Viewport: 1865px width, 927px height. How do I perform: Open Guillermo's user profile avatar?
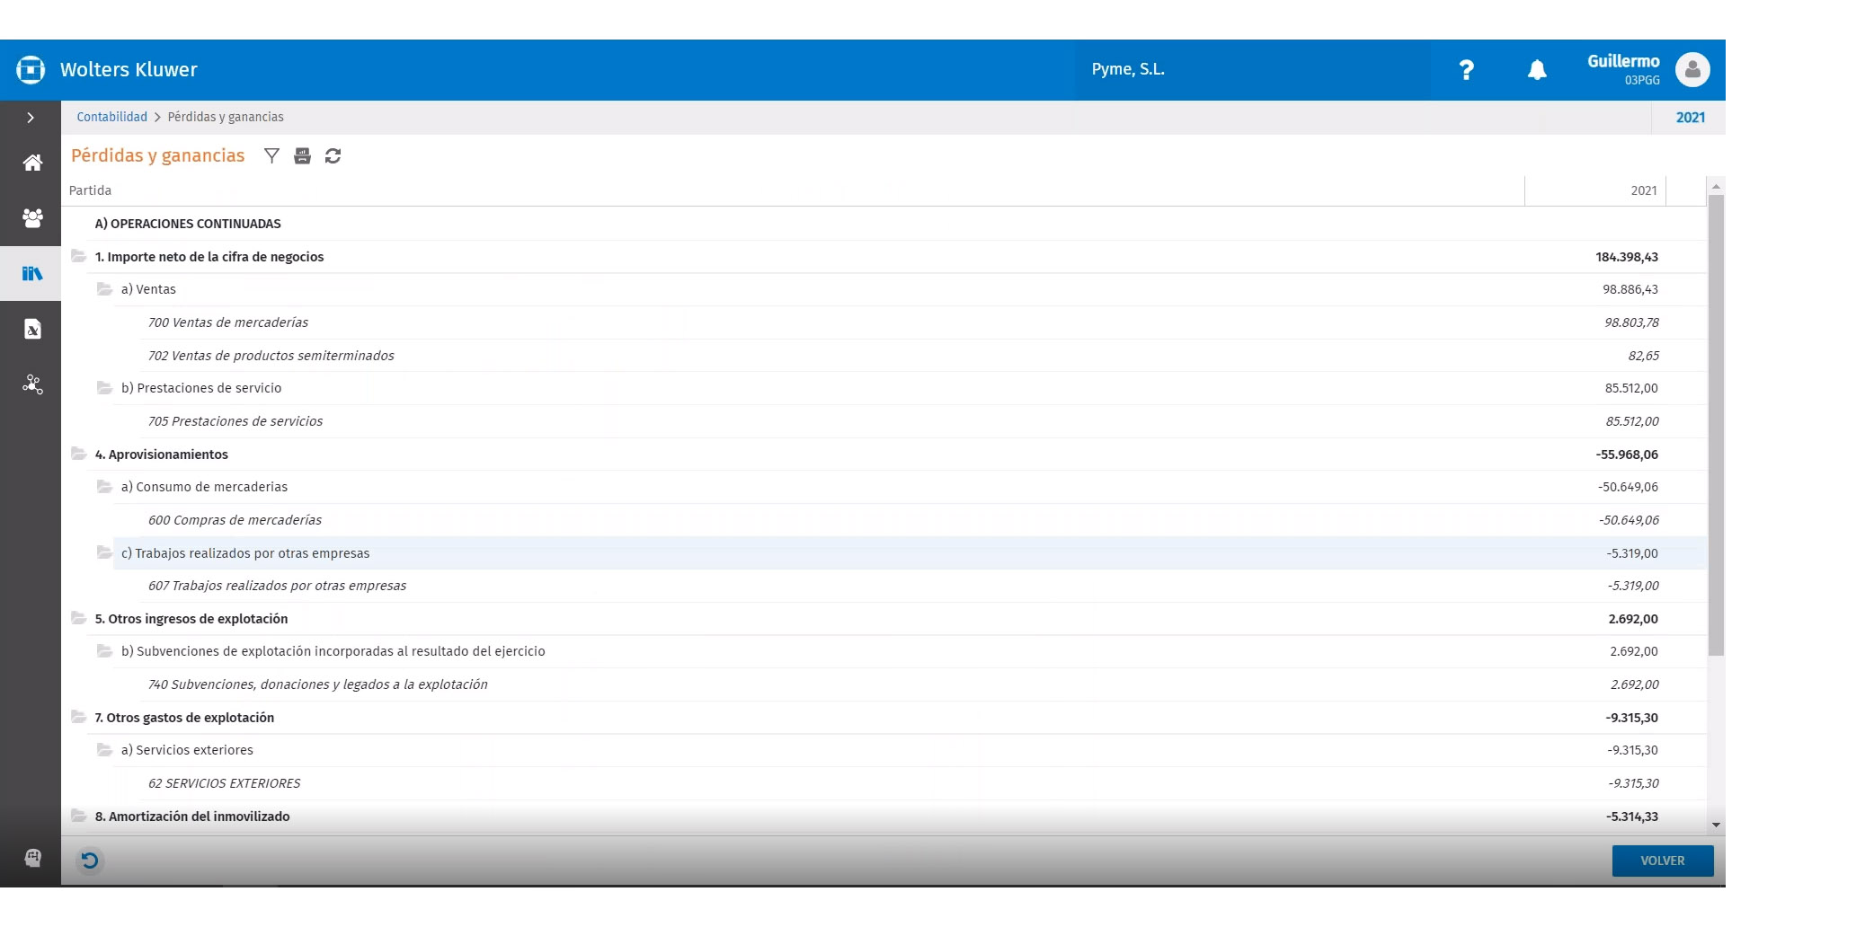point(1692,70)
